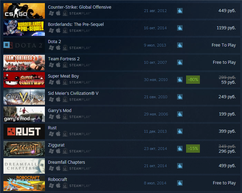The height and width of the screenshot is (193, 242).
Task: Click the Free to Play label for Team Fortress 2
Action: click(224, 62)
